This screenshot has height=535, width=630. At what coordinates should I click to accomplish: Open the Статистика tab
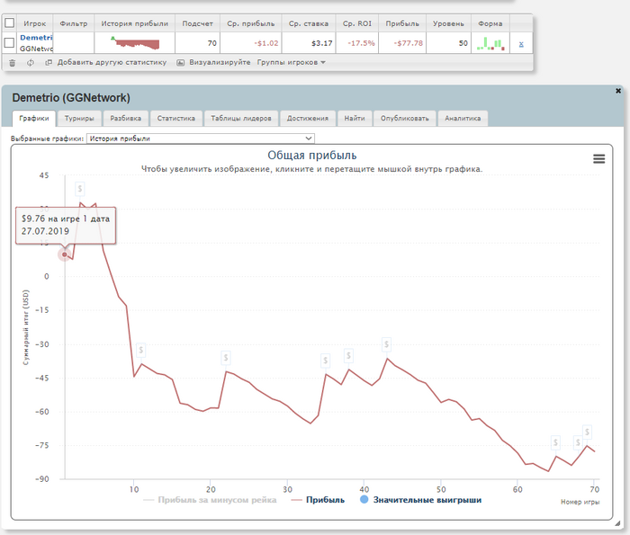(176, 119)
